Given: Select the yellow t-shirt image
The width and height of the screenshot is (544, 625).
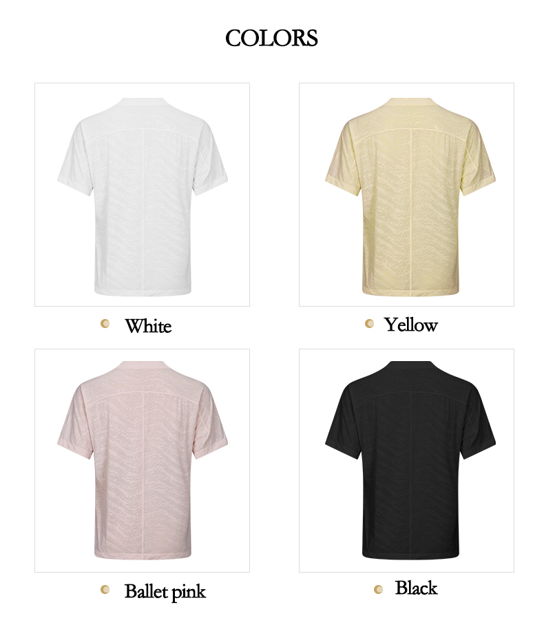Looking at the screenshot, I should pos(406,194).
